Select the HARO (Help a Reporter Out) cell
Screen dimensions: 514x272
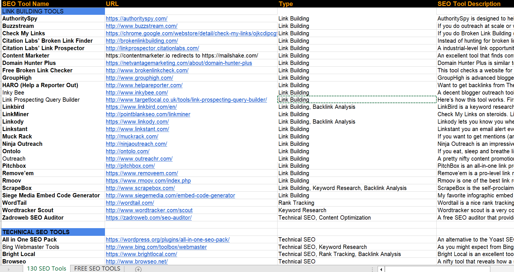[53, 85]
